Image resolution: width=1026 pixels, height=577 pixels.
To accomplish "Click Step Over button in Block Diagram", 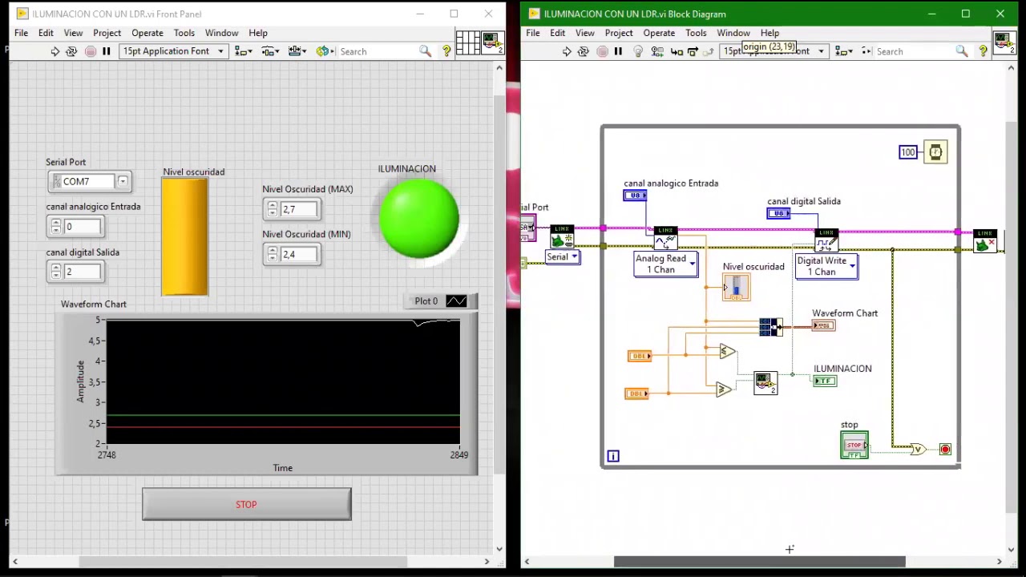I will [x=693, y=51].
